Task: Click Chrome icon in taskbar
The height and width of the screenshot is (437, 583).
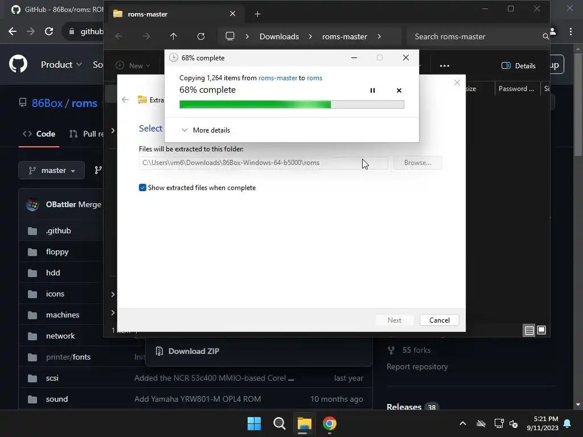Action: tap(330, 423)
